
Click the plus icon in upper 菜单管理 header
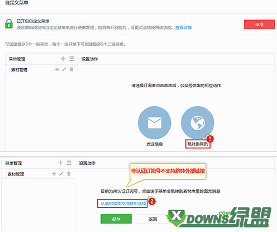[63, 59]
